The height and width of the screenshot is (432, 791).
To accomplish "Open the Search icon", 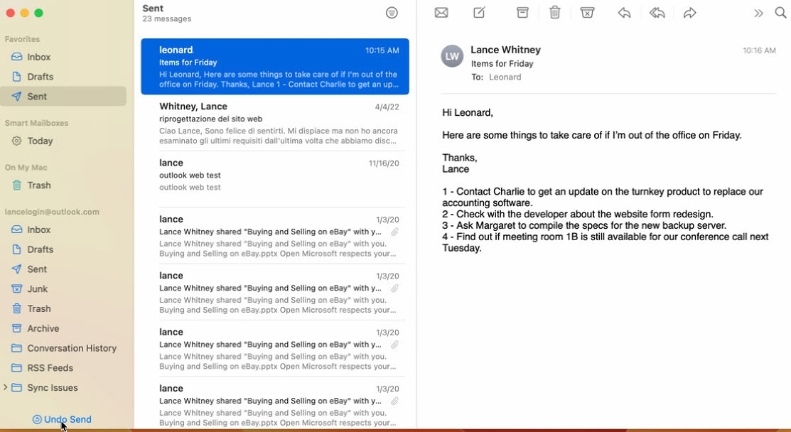I will [780, 12].
